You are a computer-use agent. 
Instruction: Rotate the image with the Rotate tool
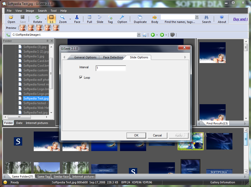pos(38,19)
